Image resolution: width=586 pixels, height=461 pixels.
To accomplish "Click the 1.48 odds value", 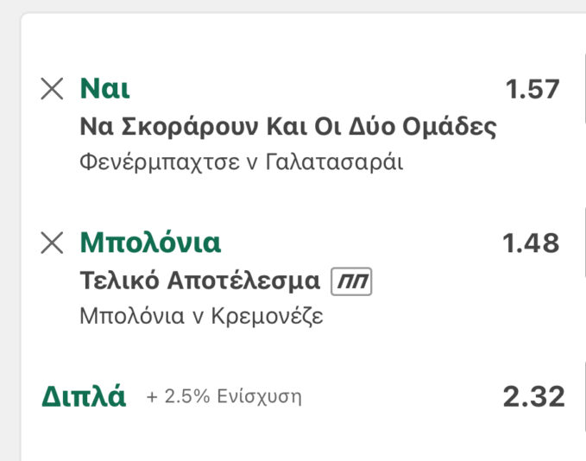I will click(x=531, y=244).
